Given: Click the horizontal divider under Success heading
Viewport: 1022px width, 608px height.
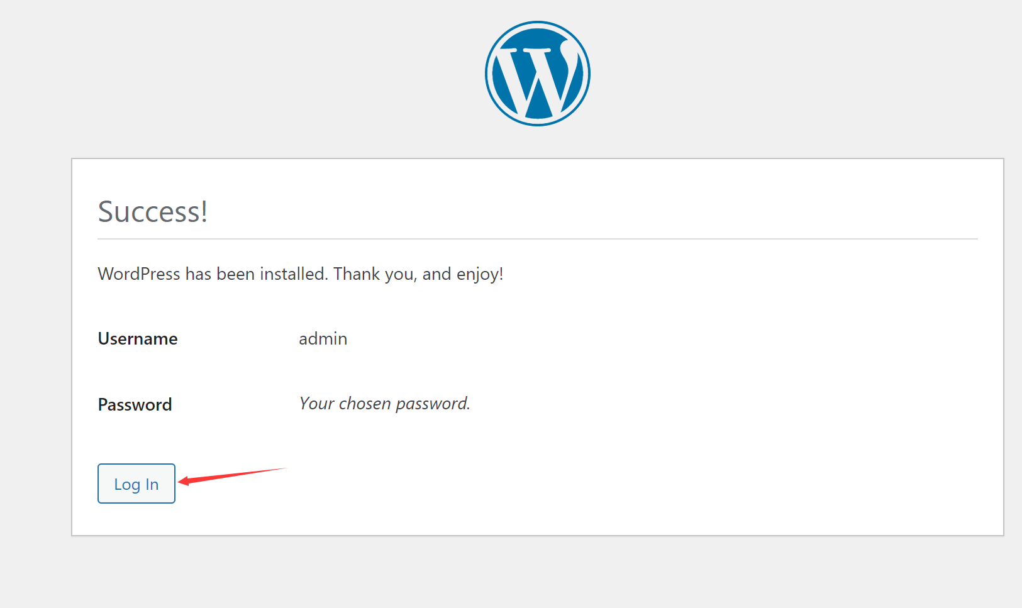Looking at the screenshot, I should coord(538,239).
